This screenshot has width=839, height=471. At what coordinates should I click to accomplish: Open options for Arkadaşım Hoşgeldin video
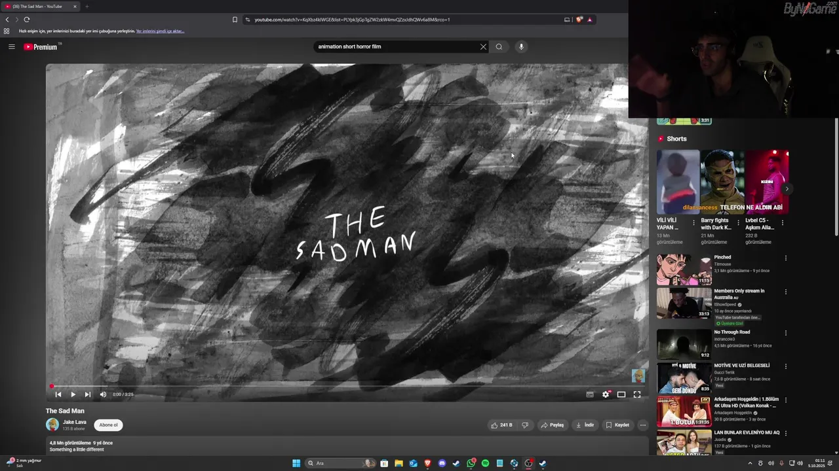[x=785, y=400]
